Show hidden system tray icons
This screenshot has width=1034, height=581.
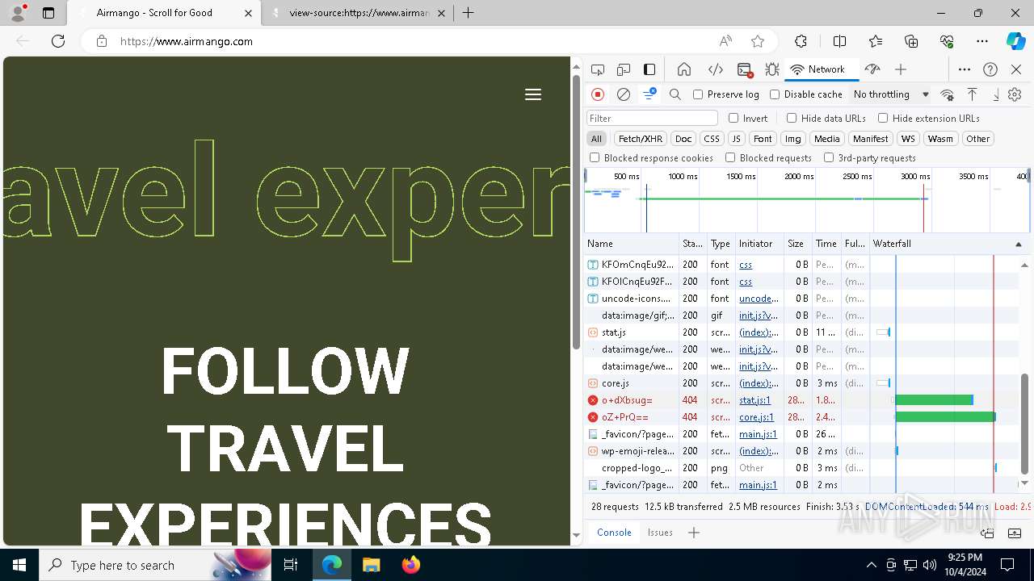[871, 565]
